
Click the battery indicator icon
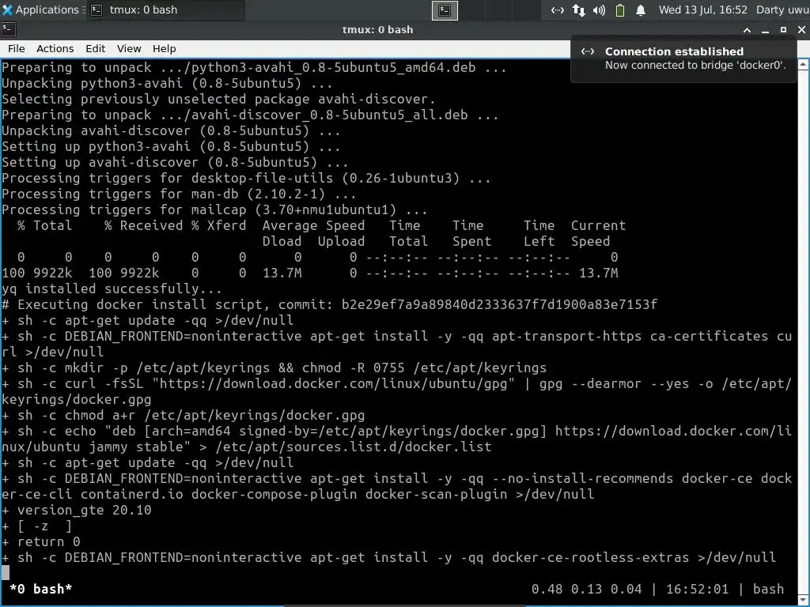point(620,10)
